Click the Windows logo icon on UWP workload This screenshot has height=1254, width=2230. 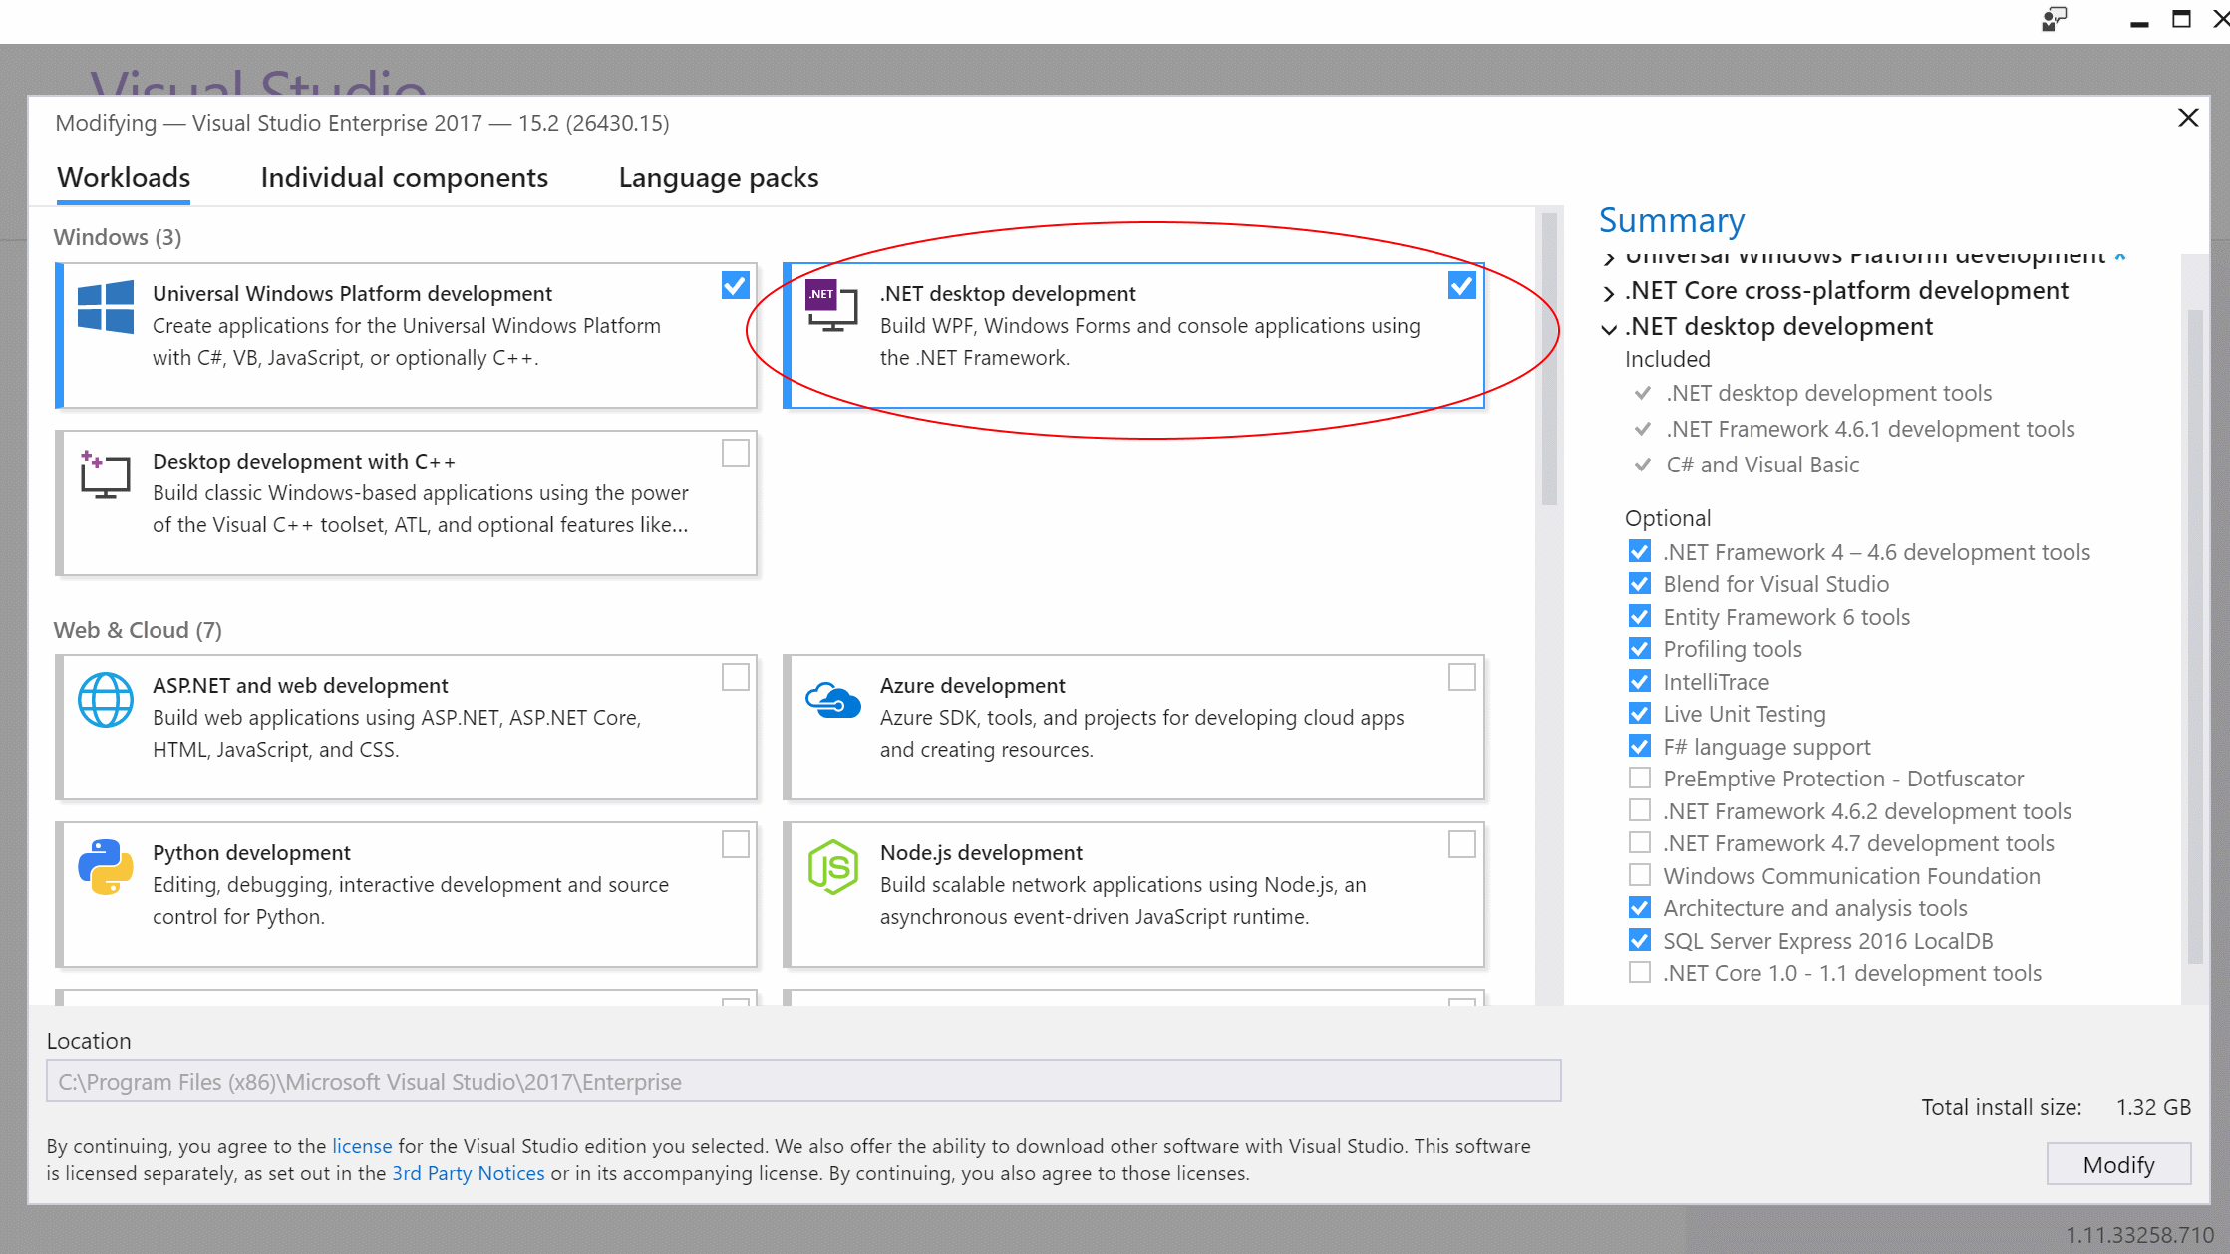pyautogui.click(x=106, y=307)
